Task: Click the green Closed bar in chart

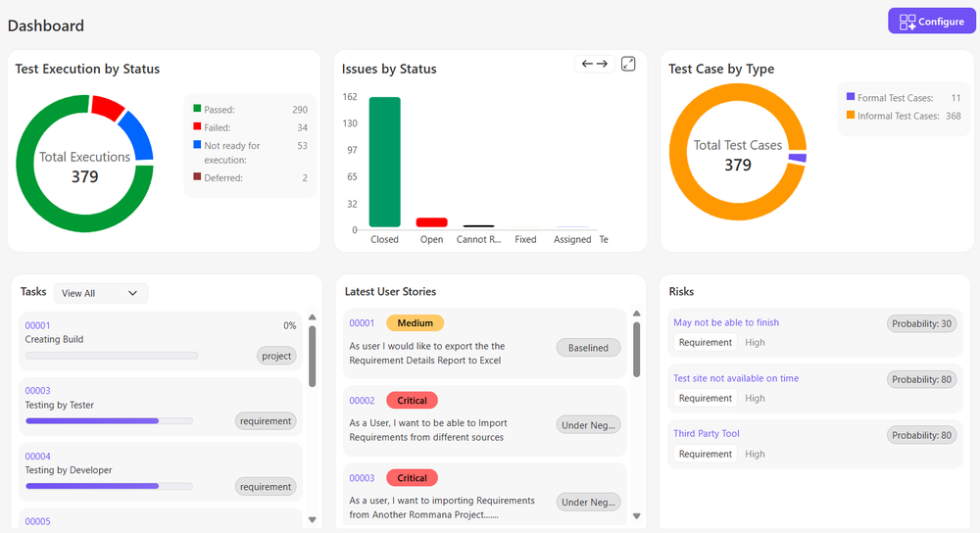Action: pyautogui.click(x=384, y=162)
